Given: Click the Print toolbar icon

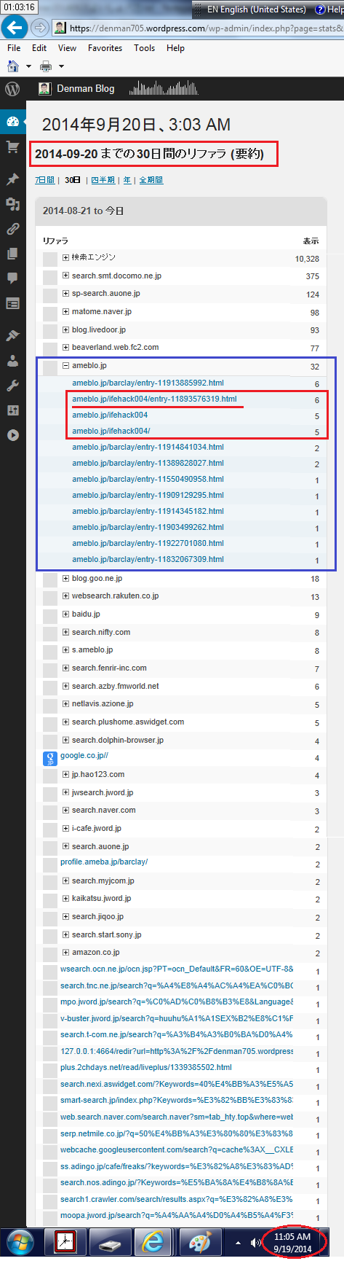Looking at the screenshot, I should tap(46, 66).
